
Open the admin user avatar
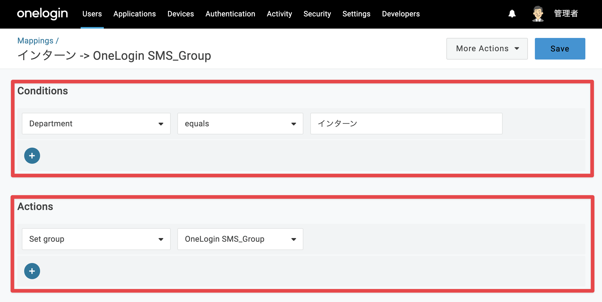click(538, 14)
